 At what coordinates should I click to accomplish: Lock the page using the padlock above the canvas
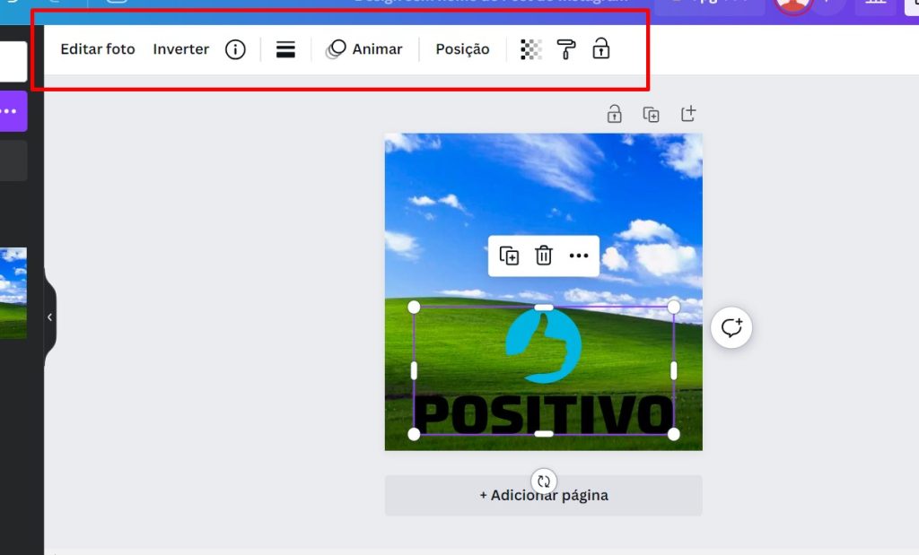tap(614, 114)
